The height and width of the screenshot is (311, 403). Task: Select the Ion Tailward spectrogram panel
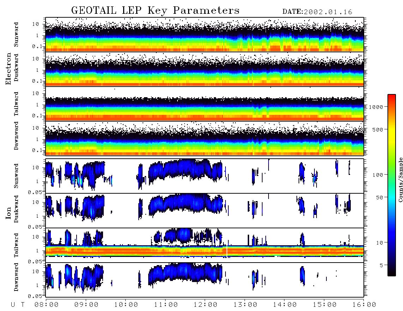click(x=205, y=245)
